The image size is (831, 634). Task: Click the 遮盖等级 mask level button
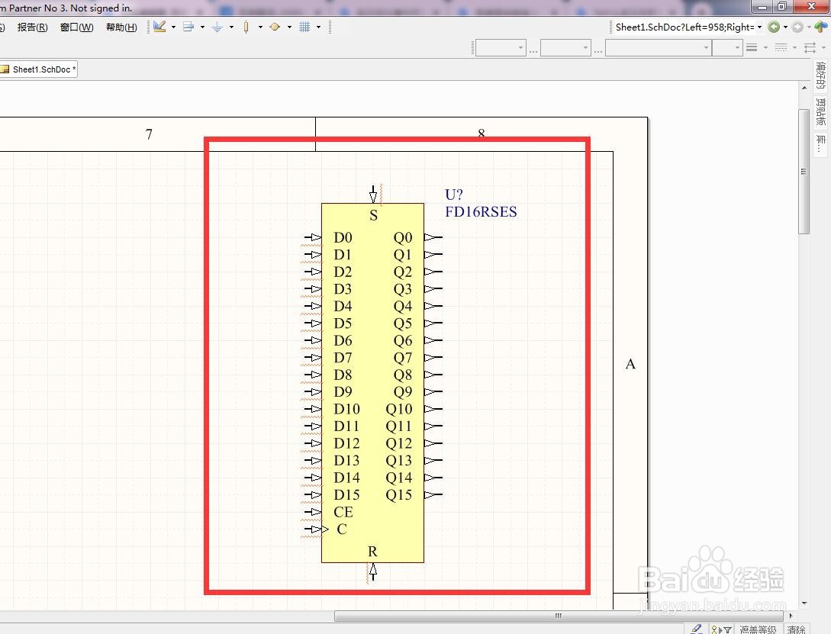tap(758, 629)
